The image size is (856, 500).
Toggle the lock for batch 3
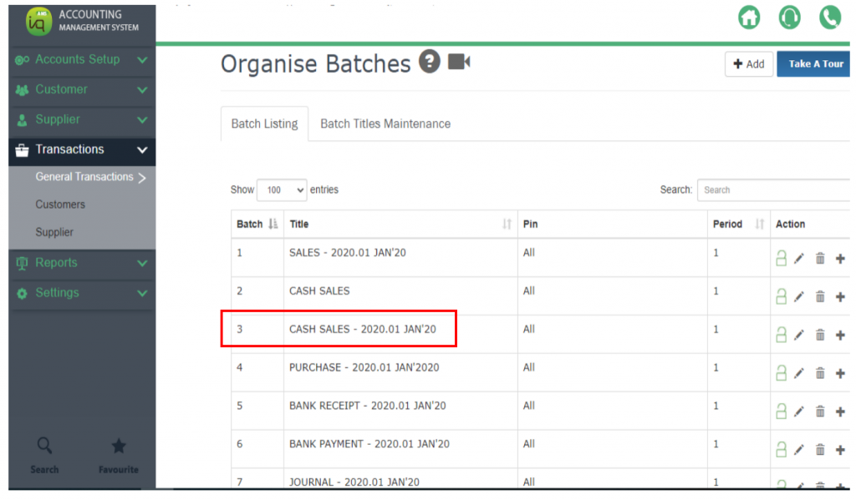pyautogui.click(x=781, y=335)
